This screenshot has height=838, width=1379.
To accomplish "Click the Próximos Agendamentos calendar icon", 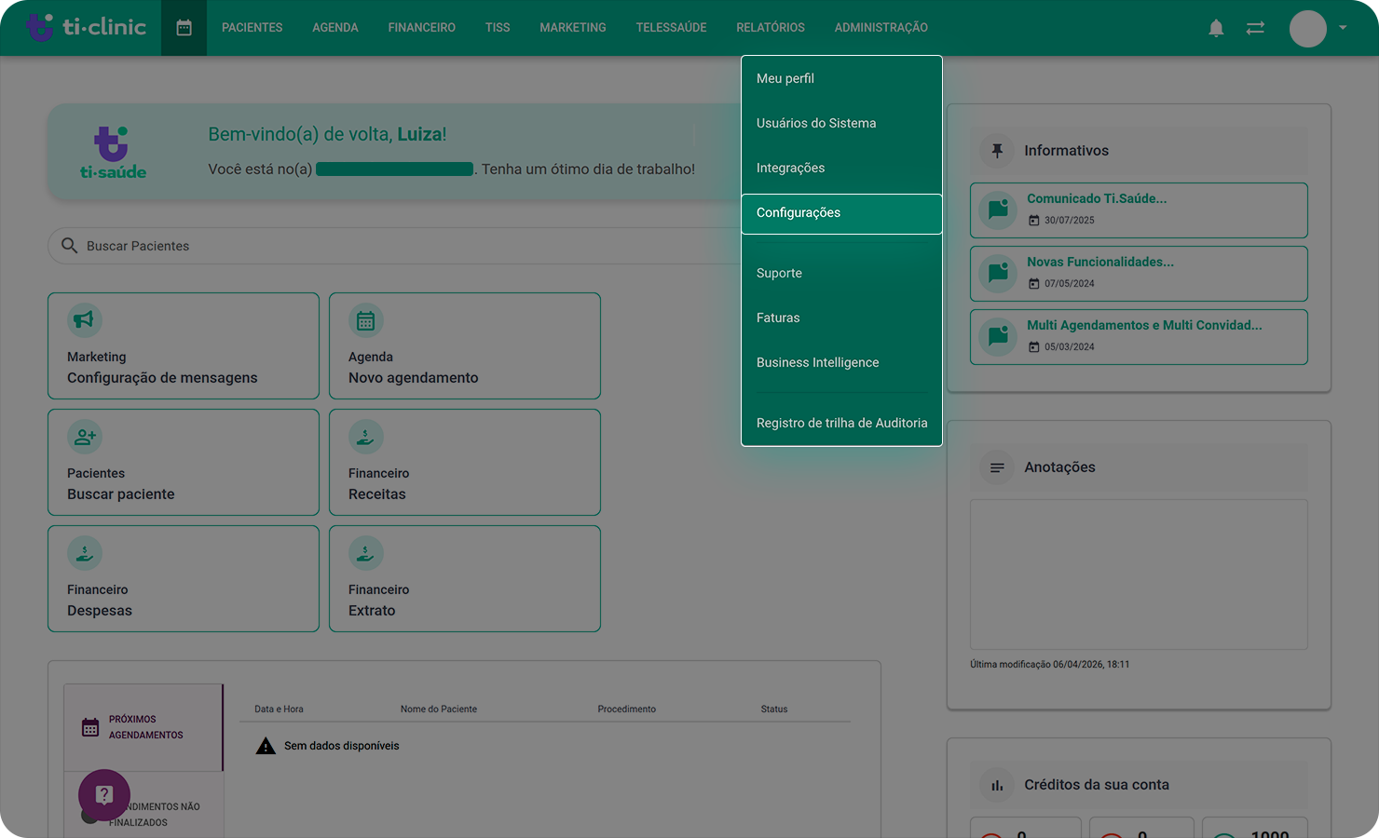I will coord(90,727).
